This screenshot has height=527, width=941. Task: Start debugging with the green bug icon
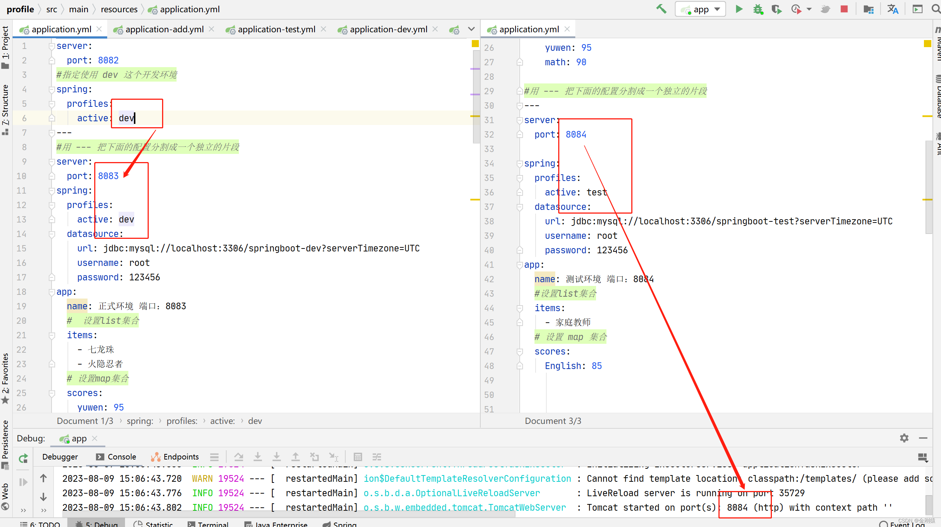click(758, 9)
